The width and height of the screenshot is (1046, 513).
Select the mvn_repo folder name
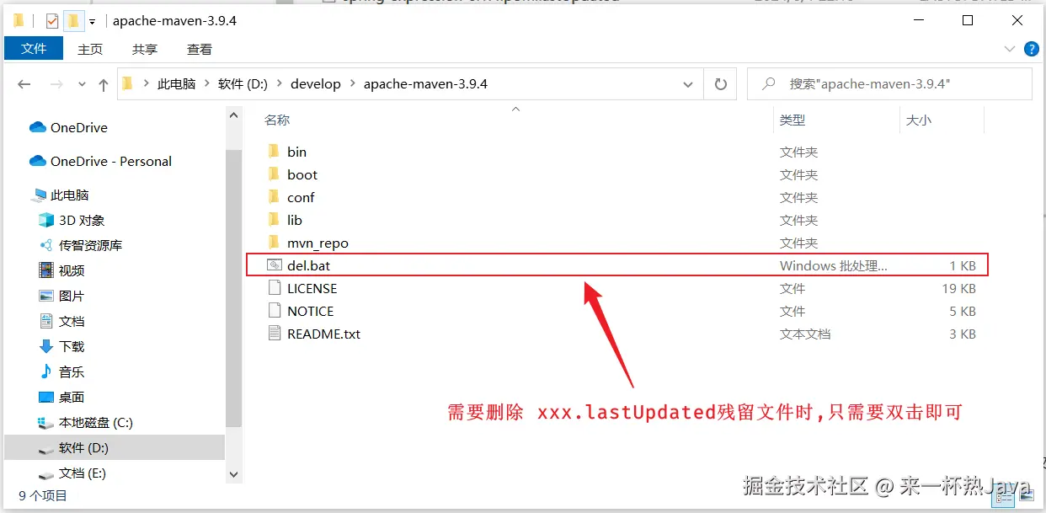[318, 243]
